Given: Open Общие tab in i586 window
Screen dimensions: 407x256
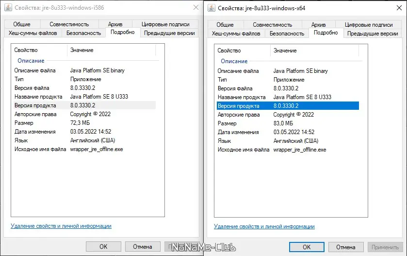Looking at the screenshot, I should tap(22, 24).
